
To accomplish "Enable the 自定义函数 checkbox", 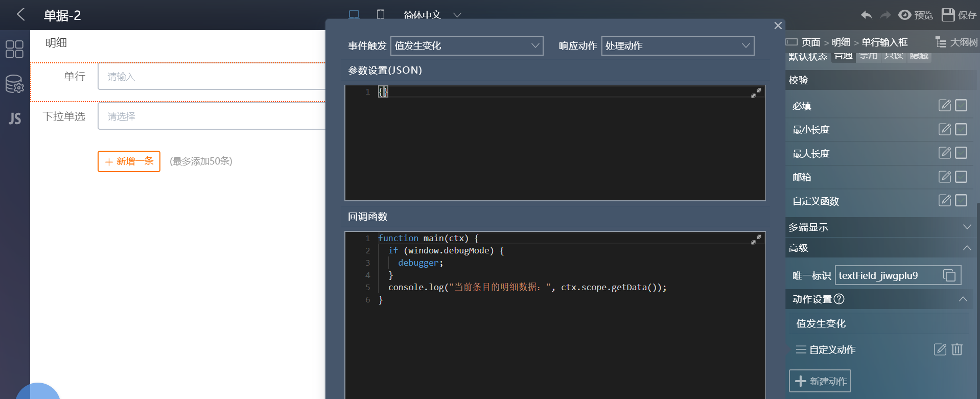I will click(x=961, y=200).
